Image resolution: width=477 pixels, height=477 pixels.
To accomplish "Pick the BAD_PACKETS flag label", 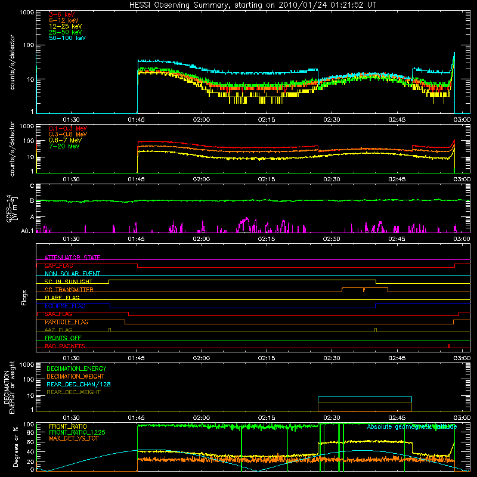I will tap(65, 346).
